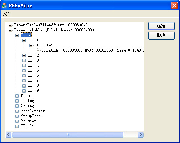Screen dimensions: 180x143
Task: Select the ResourceTable (FileAddress: 00008400) row
Action: [x=54, y=30]
